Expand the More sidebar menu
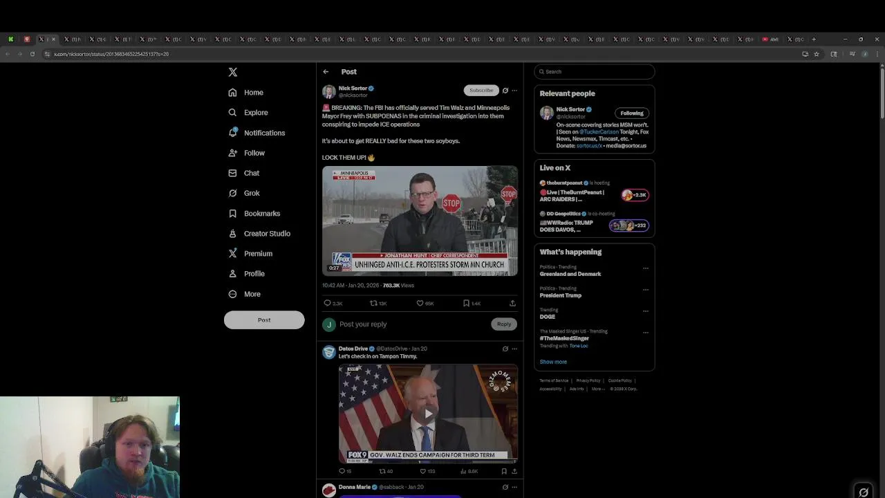The image size is (885, 498). click(245, 294)
